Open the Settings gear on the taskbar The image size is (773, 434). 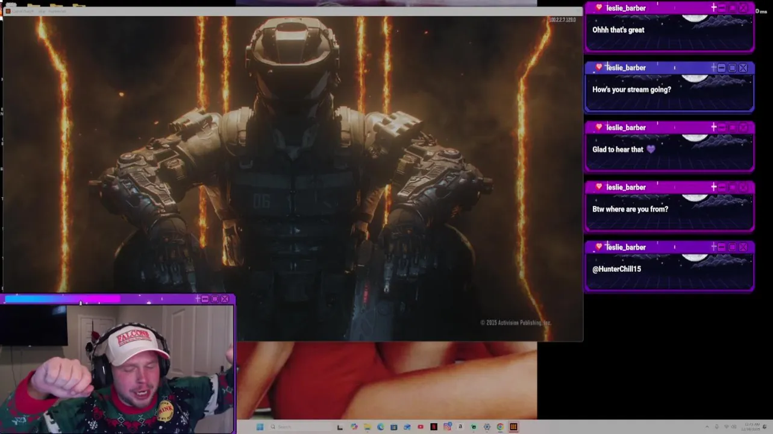click(x=487, y=427)
